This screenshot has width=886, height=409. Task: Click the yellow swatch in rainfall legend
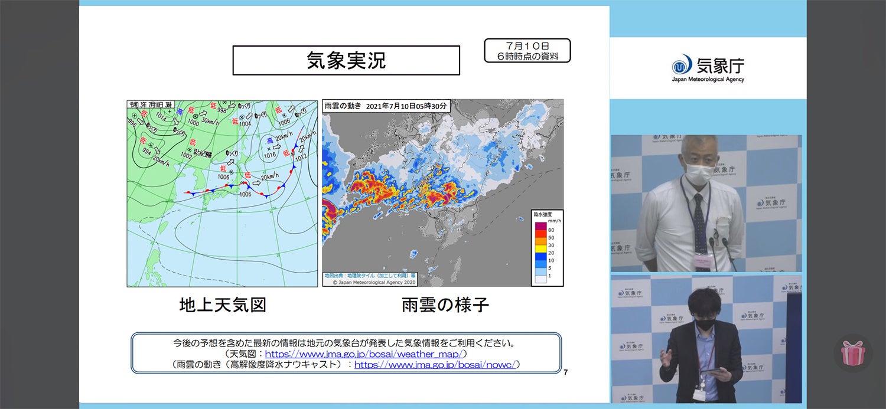tap(541, 249)
